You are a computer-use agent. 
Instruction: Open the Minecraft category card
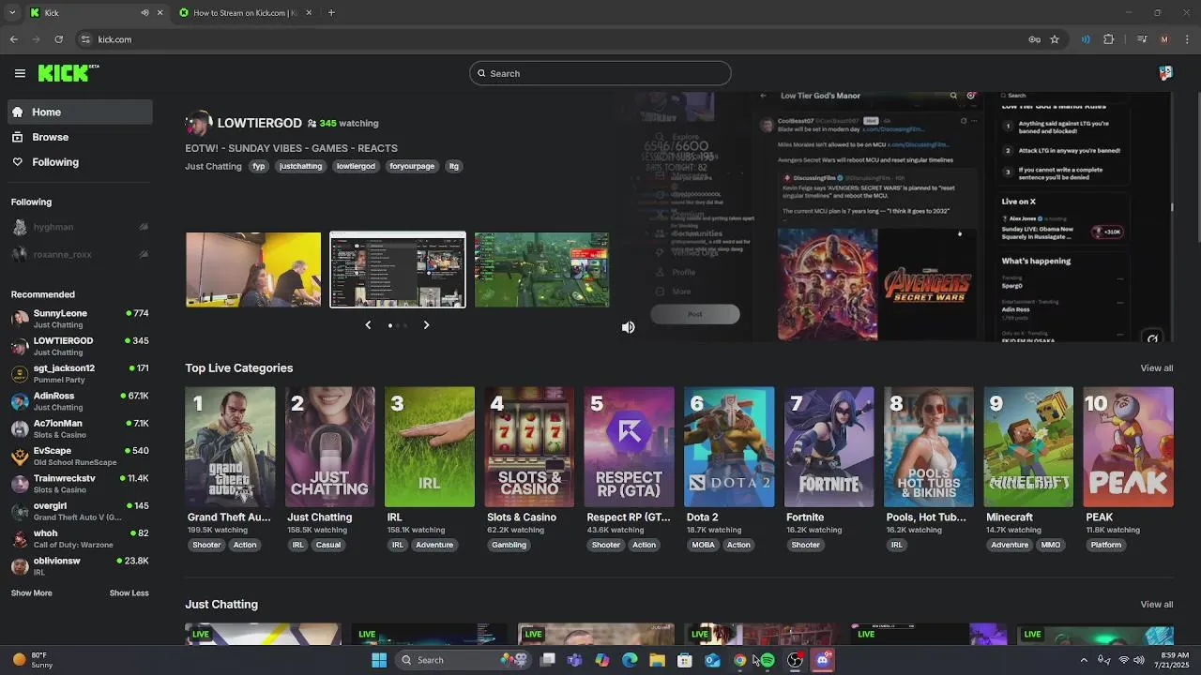1028,447
